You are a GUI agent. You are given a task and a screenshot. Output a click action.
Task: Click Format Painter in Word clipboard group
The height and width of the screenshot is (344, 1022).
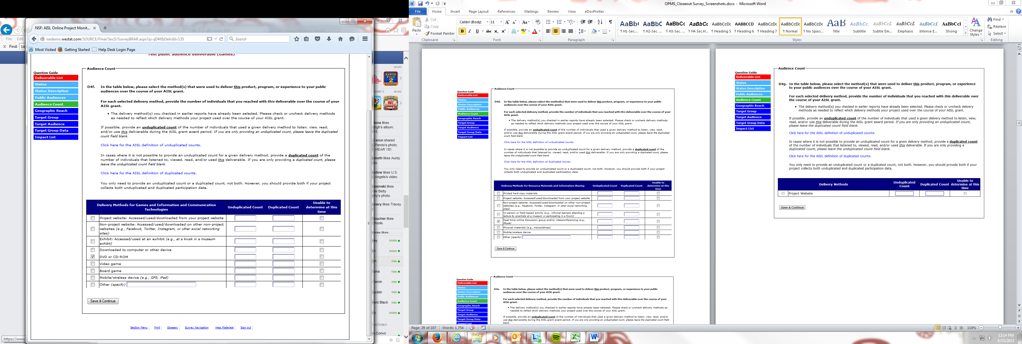pyautogui.click(x=439, y=34)
